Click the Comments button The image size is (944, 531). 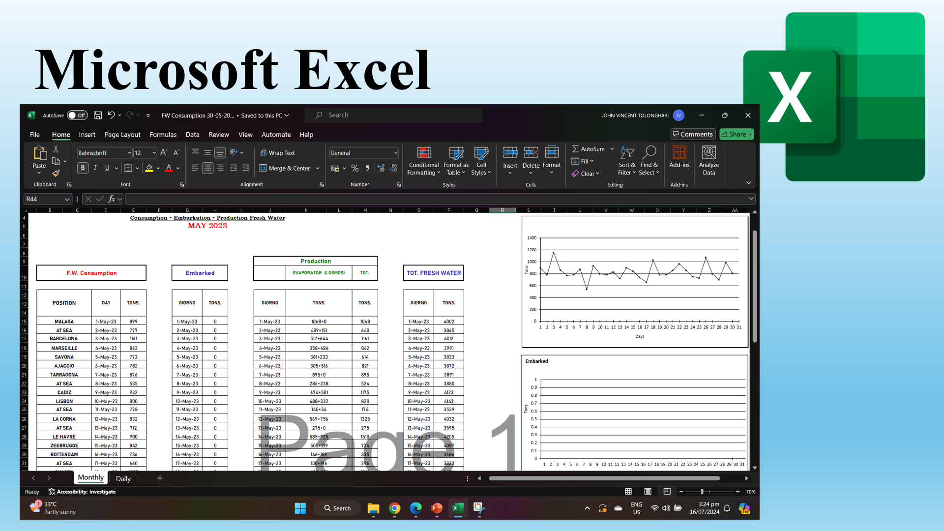[x=693, y=134]
